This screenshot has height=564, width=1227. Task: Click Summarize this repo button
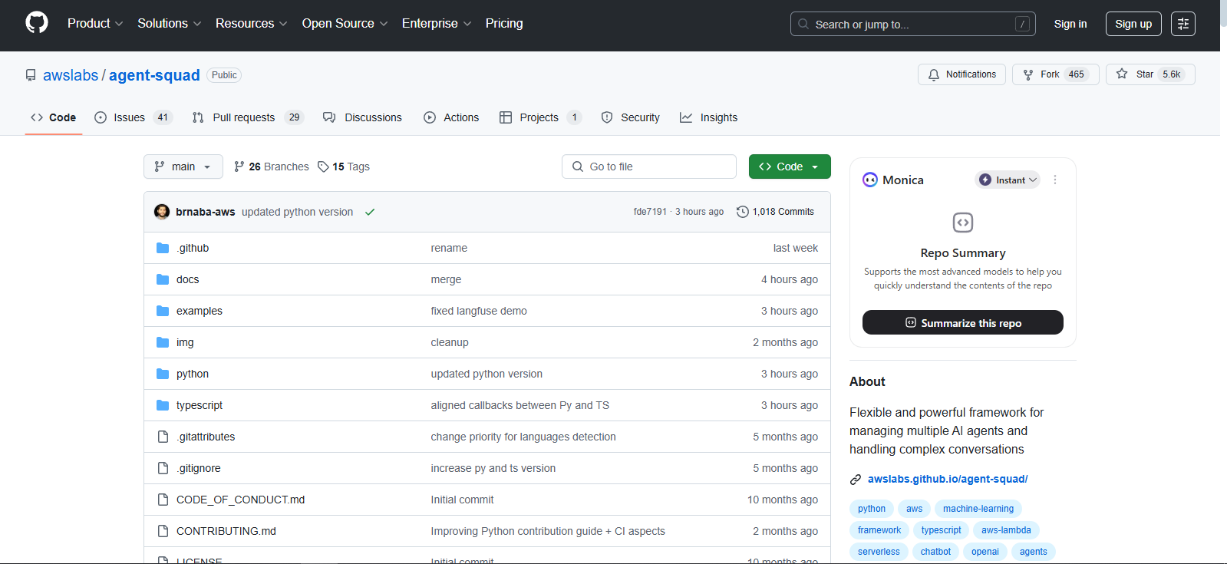click(963, 322)
